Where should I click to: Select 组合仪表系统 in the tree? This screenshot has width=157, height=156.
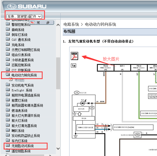tap(21, 55)
